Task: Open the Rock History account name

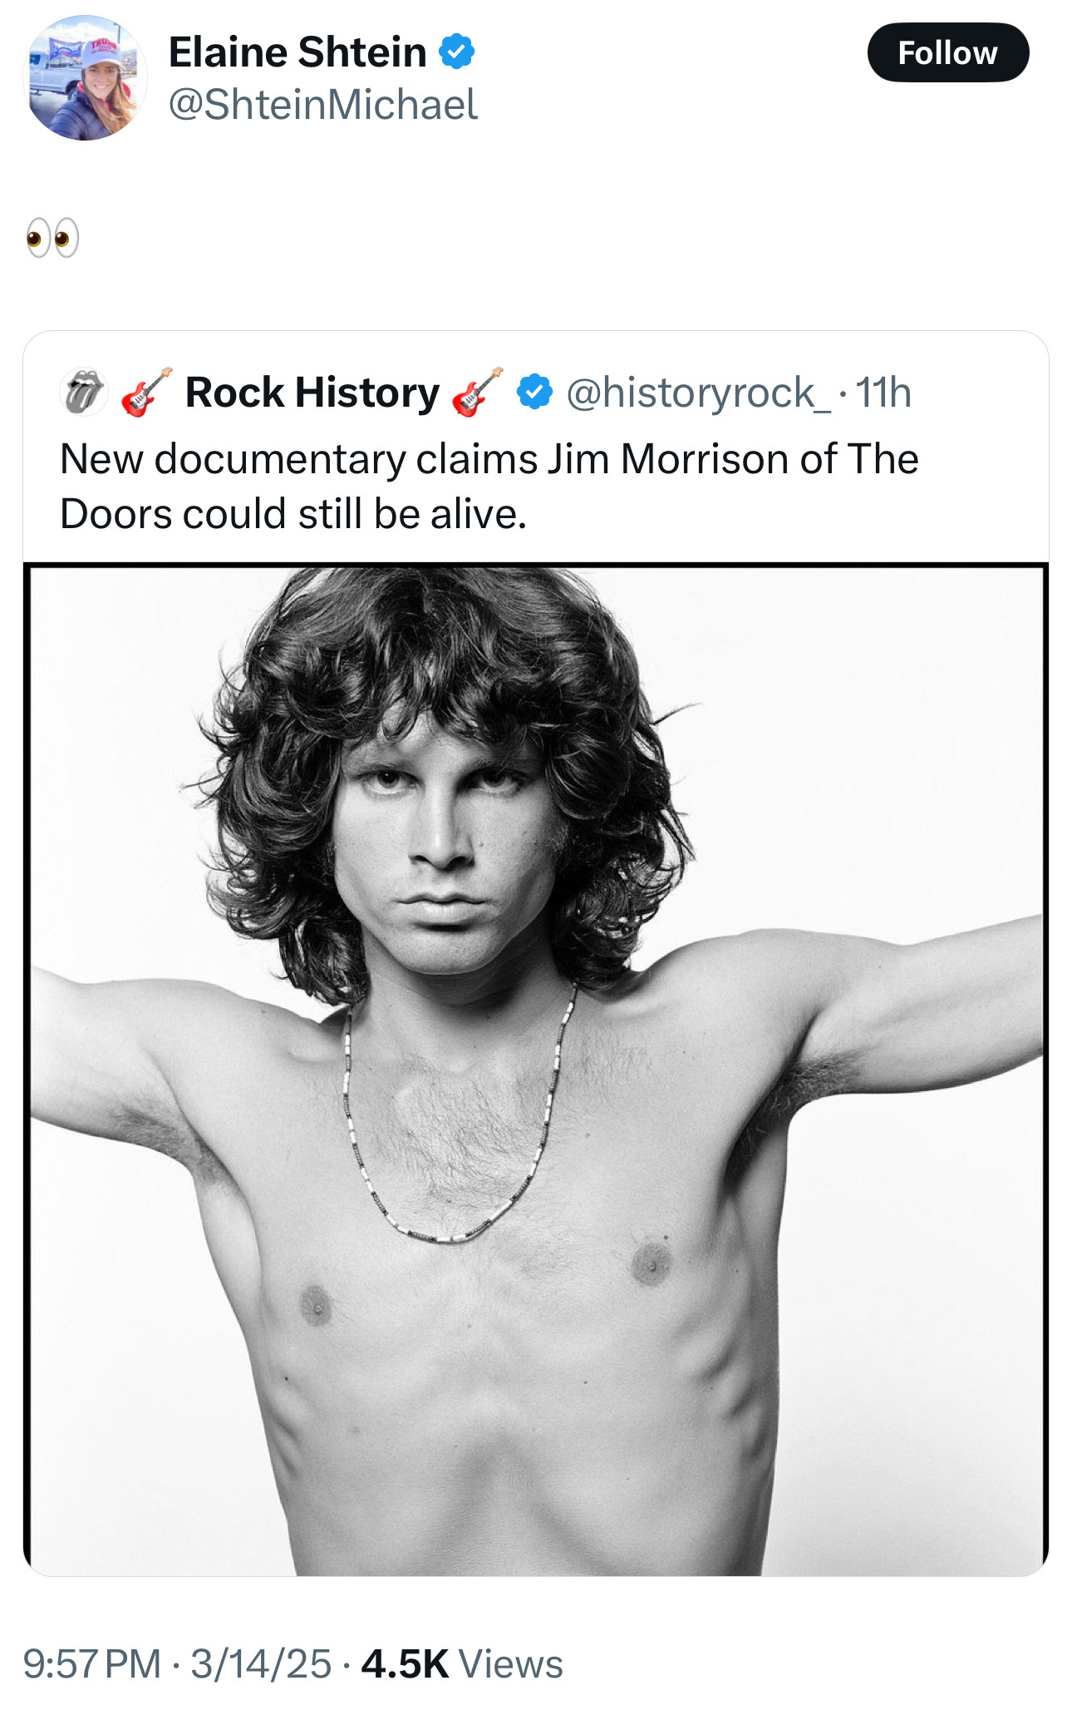Action: [x=312, y=392]
